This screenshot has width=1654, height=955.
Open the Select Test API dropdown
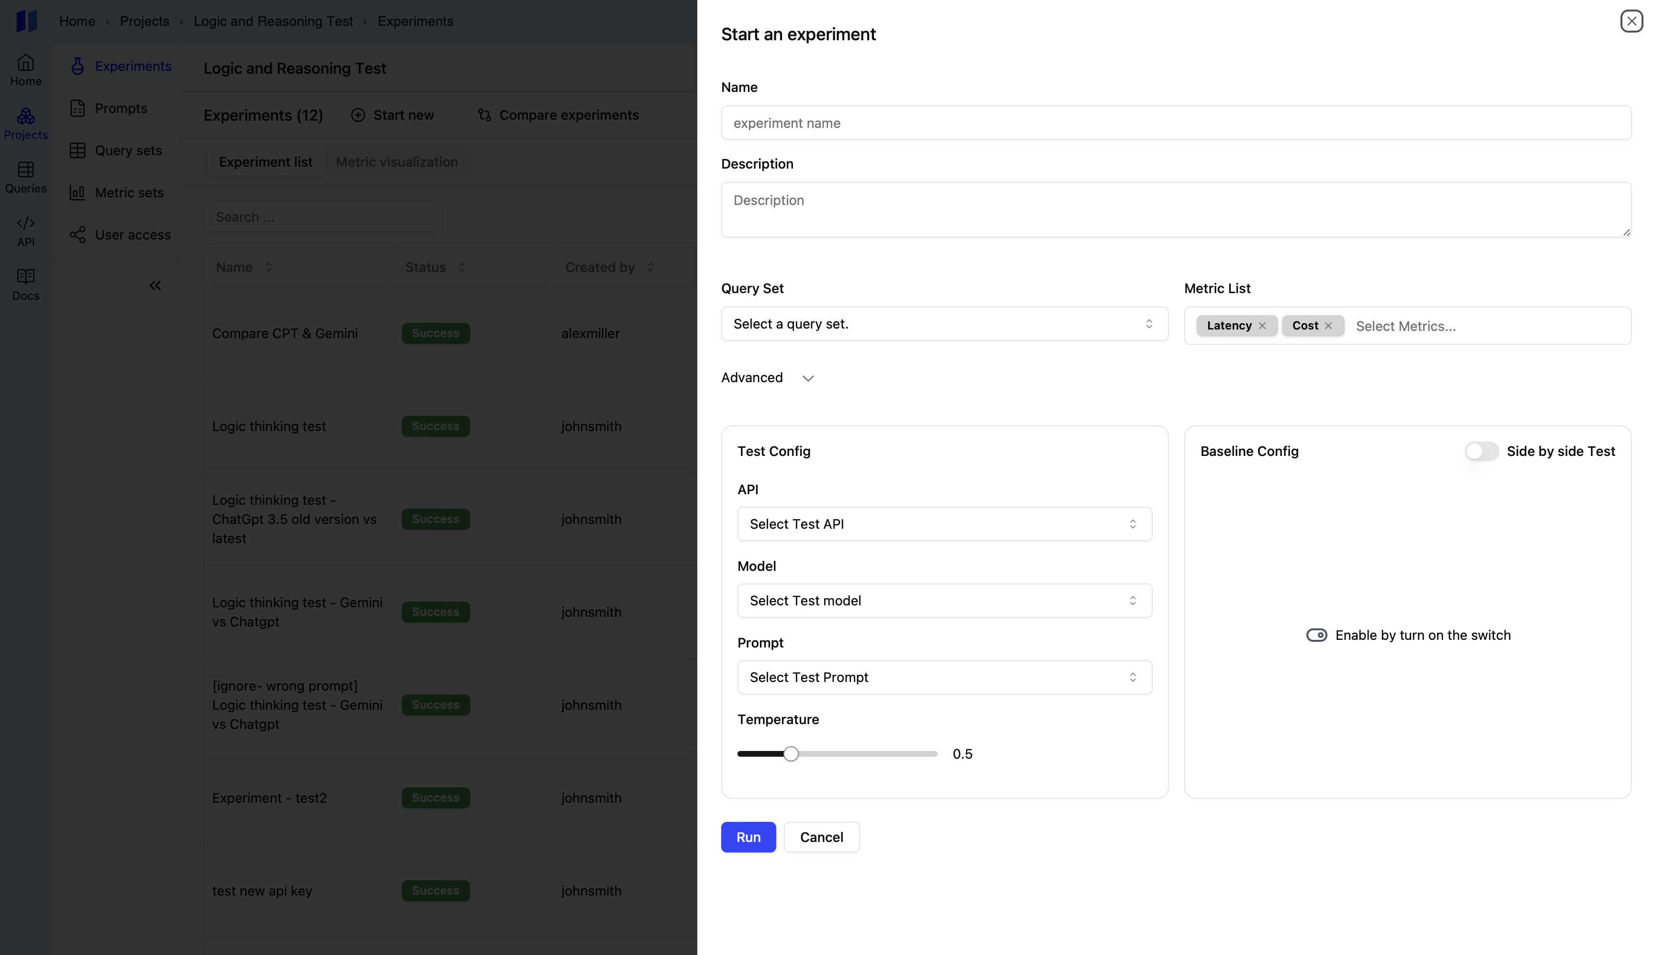944,524
